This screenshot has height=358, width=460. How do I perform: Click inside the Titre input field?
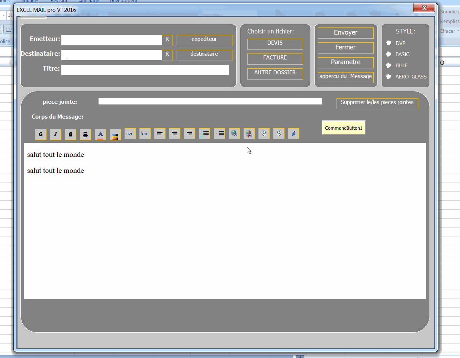pos(145,70)
